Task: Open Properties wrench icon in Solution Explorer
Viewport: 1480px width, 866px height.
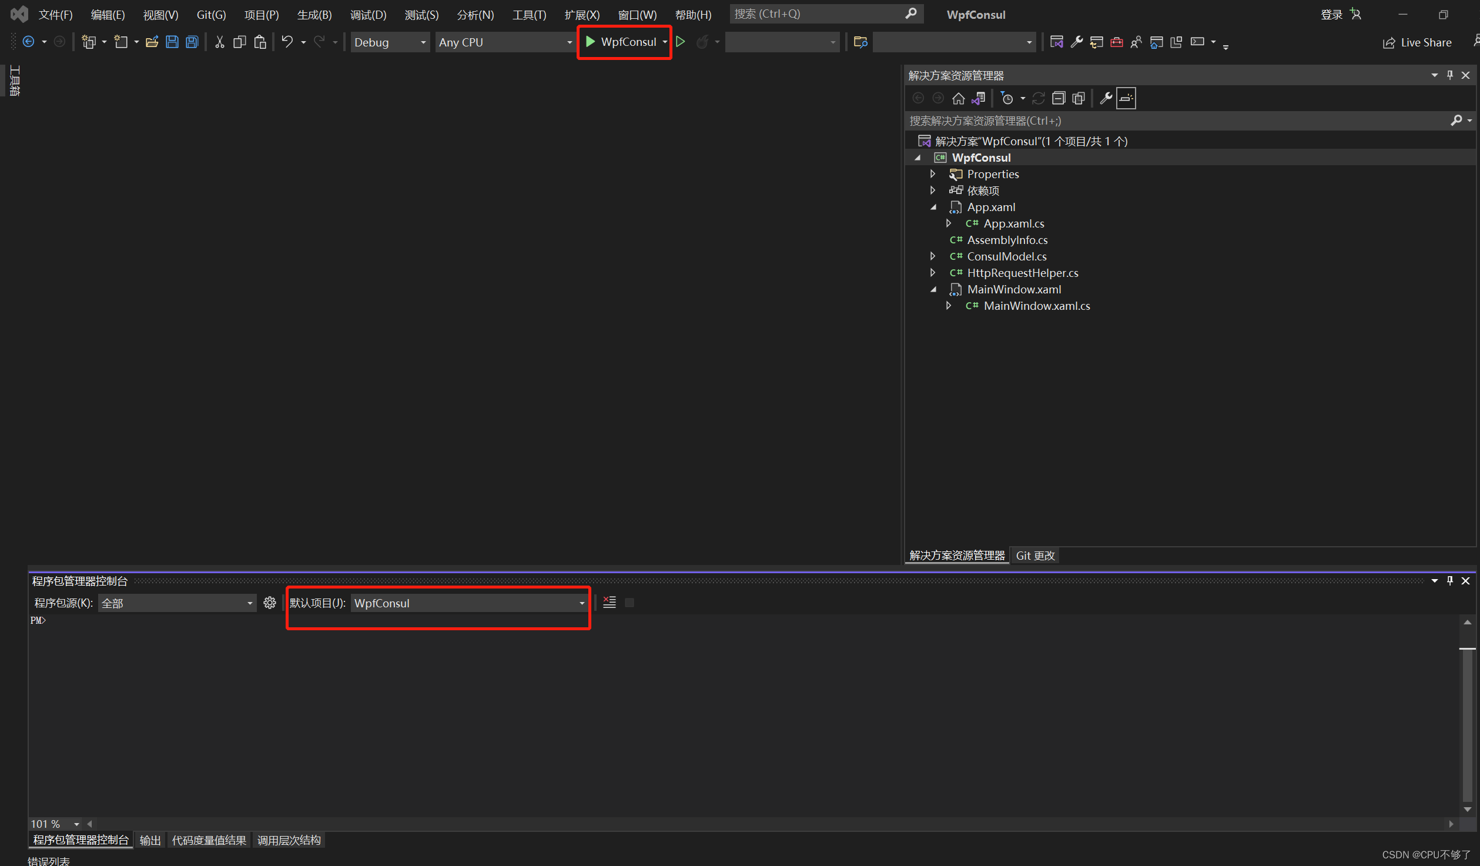Action: click(1106, 98)
